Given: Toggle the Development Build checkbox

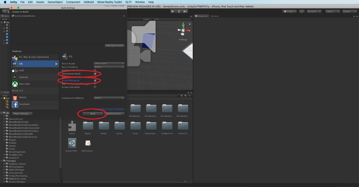Looking at the screenshot, I should tap(95, 74).
